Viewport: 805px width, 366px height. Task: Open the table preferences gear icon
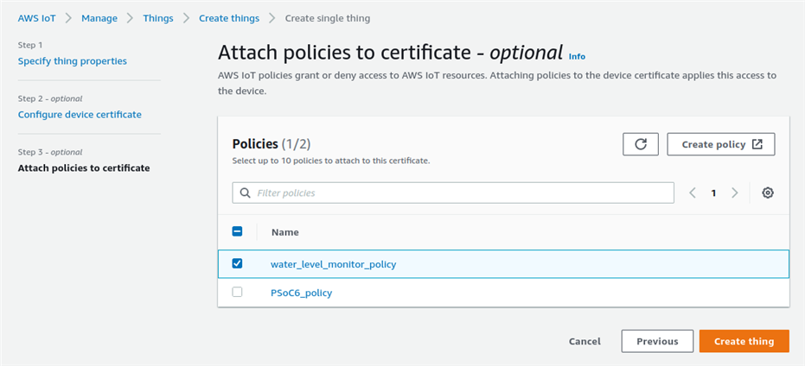coord(767,192)
